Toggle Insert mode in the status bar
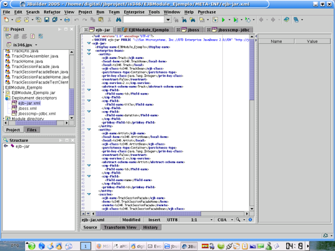 pos(154,220)
